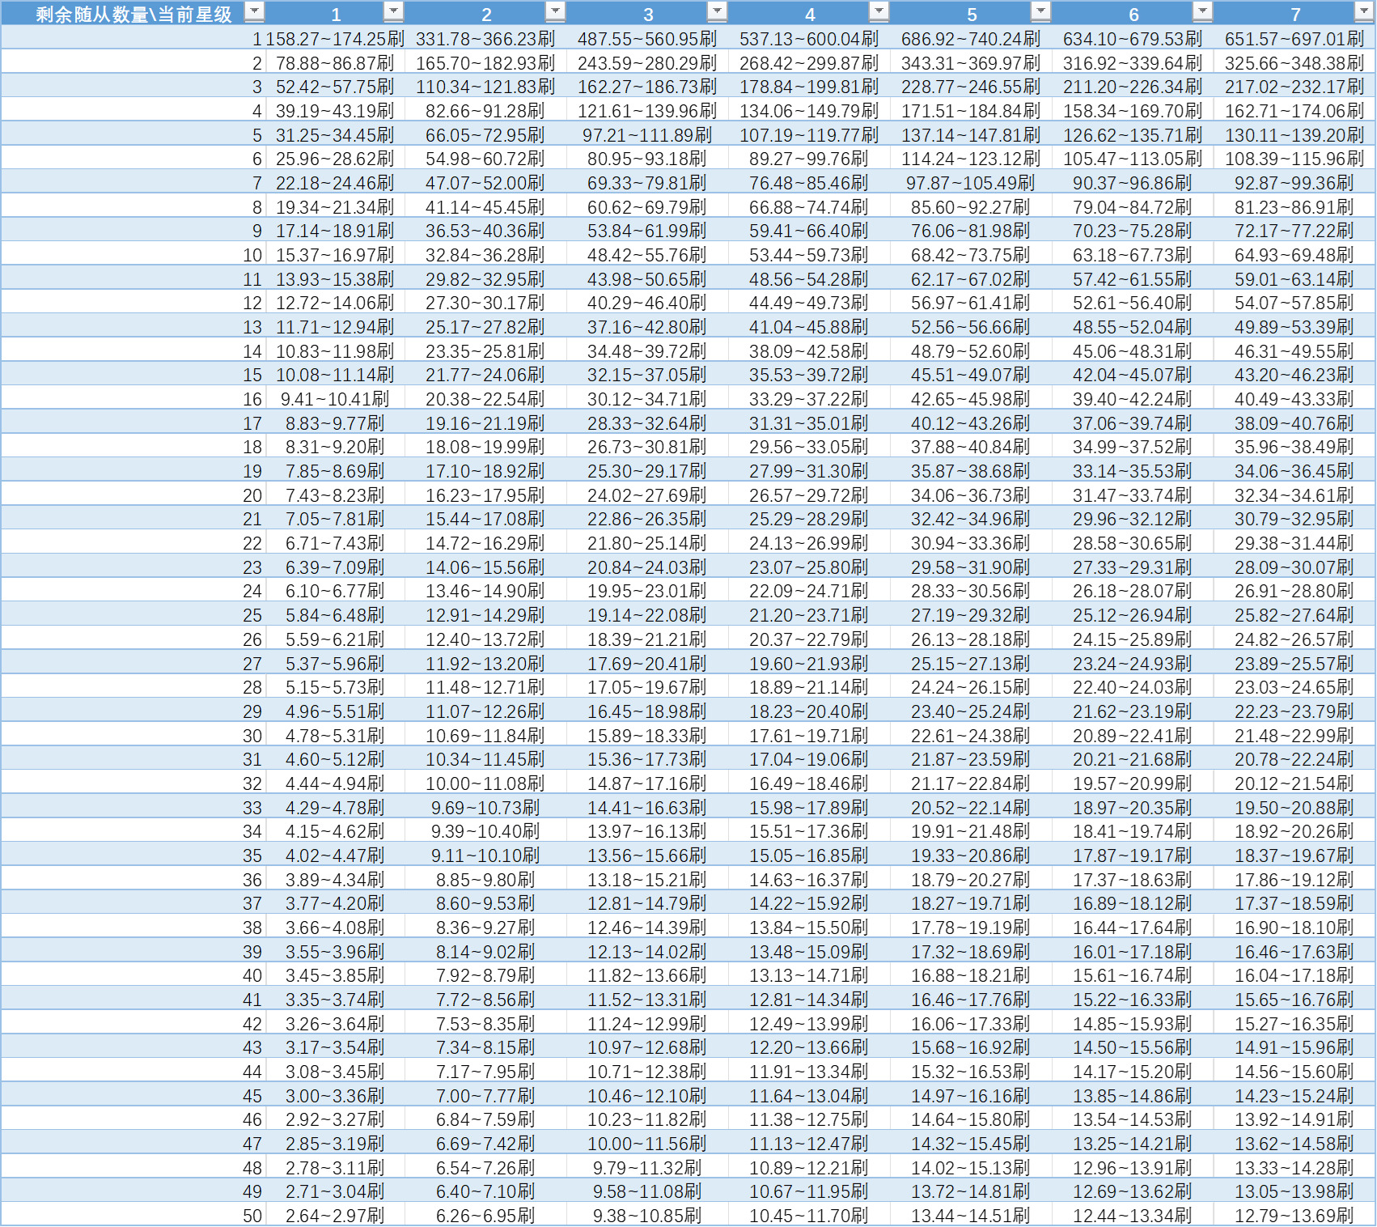Select cell 32.84~36.28刷
This screenshot has height=1227, width=1377.
click(x=485, y=254)
